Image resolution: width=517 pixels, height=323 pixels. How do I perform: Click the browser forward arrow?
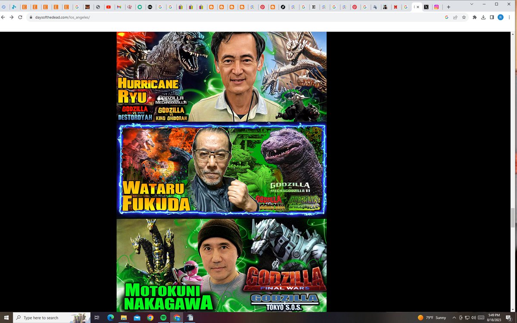point(12,17)
